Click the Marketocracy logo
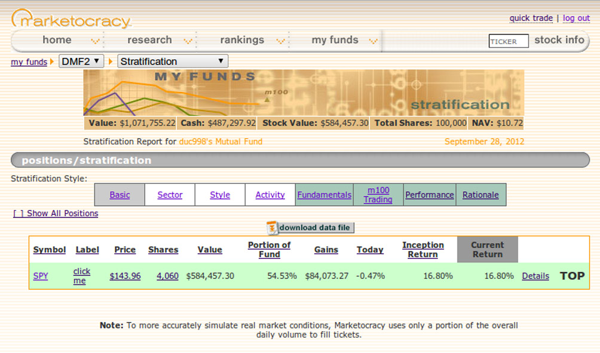The image size is (600, 353). point(72,19)
